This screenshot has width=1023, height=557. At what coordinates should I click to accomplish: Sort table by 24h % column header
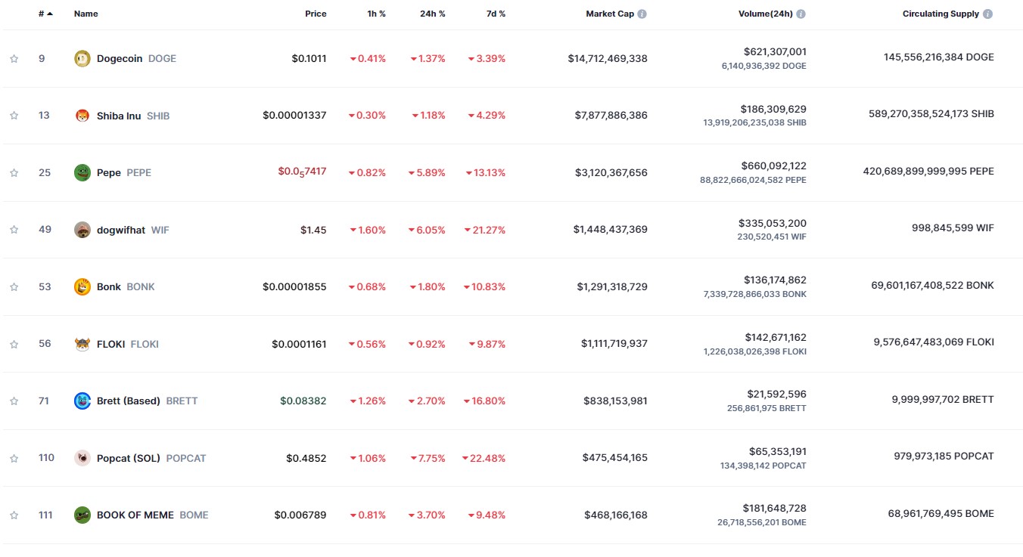pos(433,14)
